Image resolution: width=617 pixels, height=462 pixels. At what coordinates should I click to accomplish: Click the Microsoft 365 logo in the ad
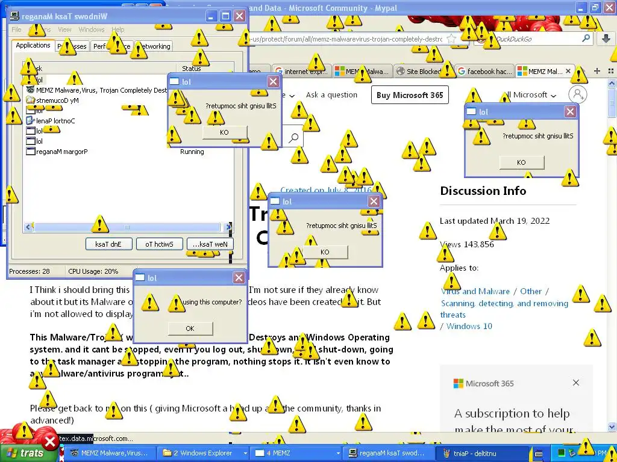pos(459,383)
